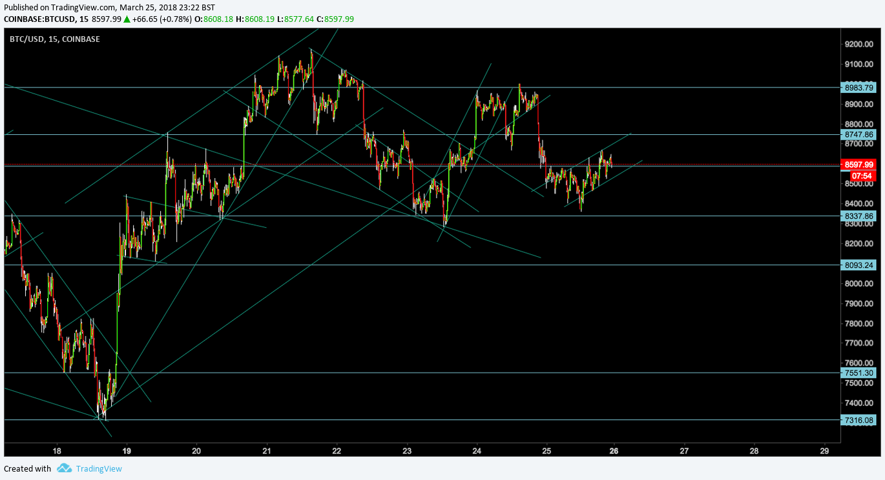Click the 8747.86 price level label
The image size is (885, 480).
[x=859, y=134]
